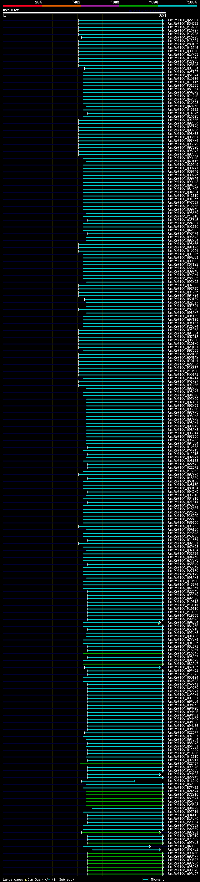The image size is (200, 882).
Task: Select hit label UniRef100_A0FIP7
Action: [x=183, y=72]
